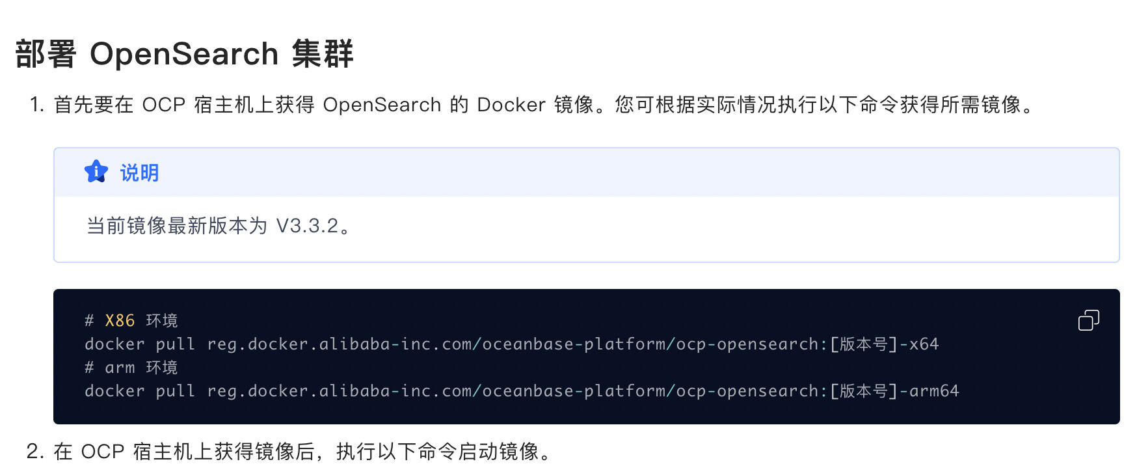
Task: Click the light-blue note header bar
Action: (587, 172)
